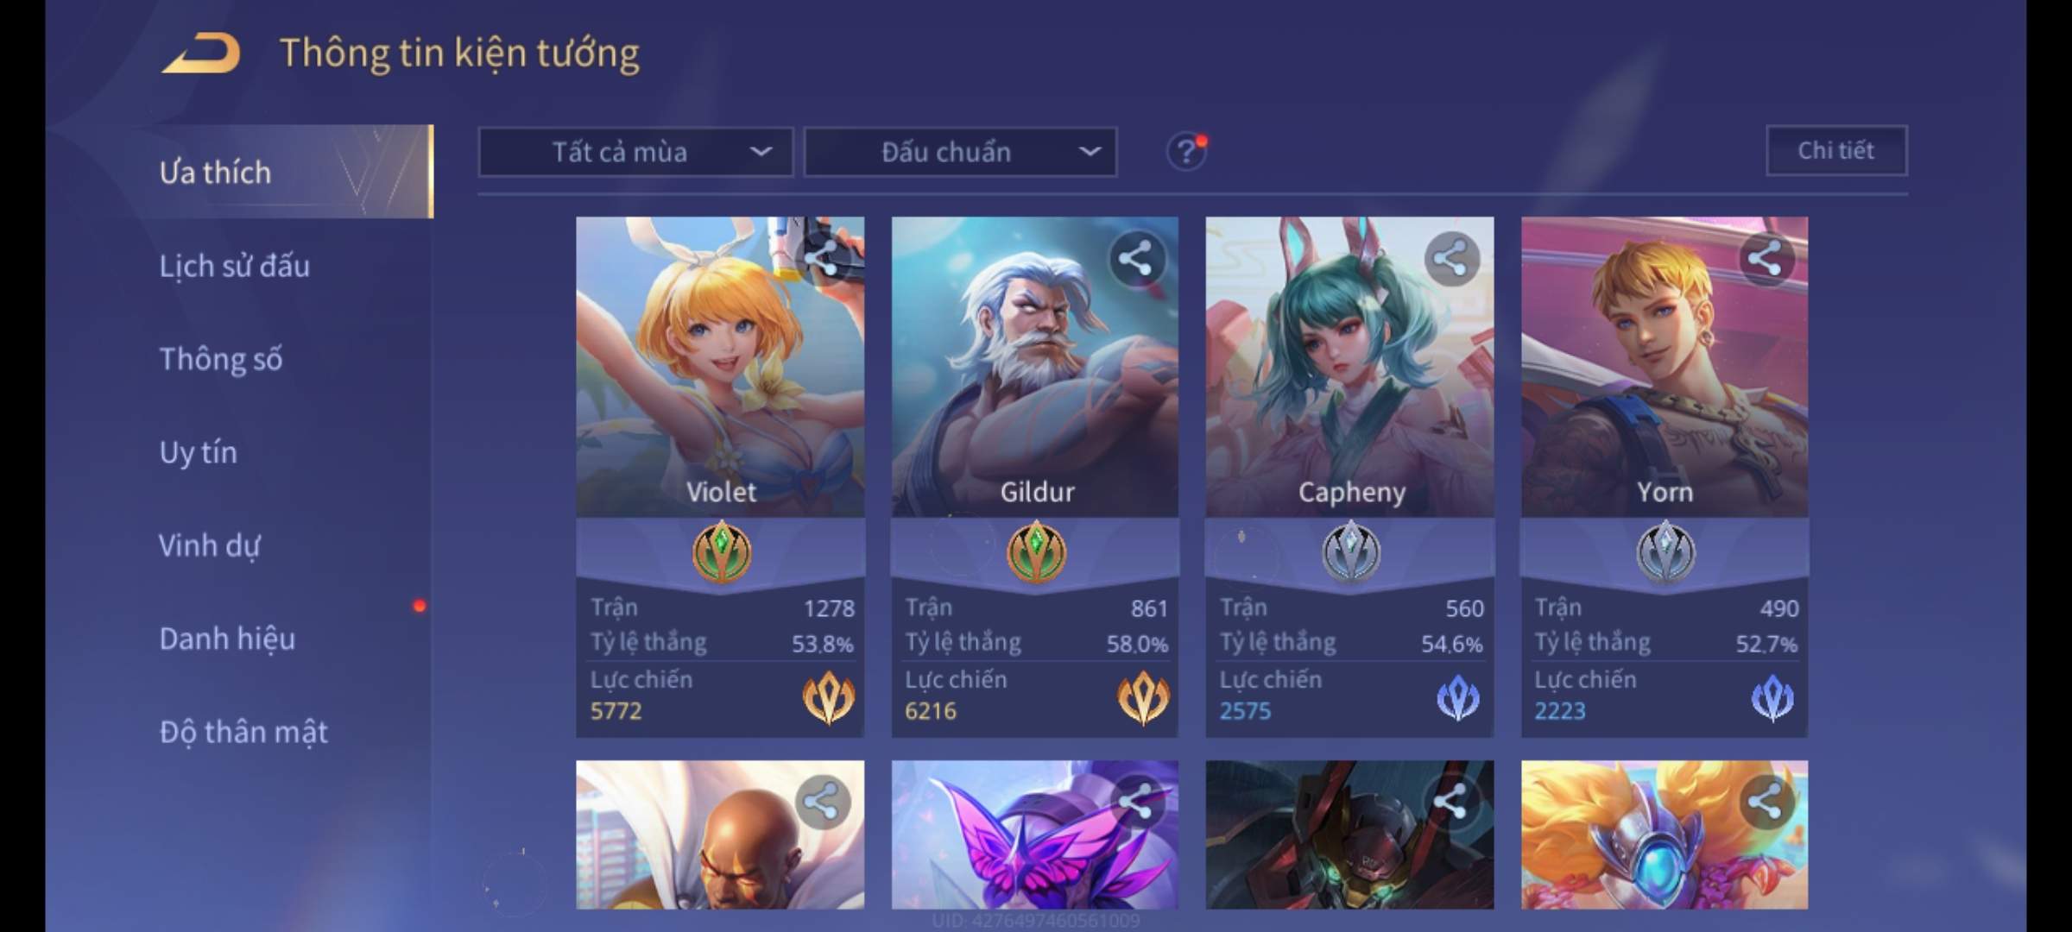
Task: Tap the golden back arrow icon
Action: coord(201,54)
